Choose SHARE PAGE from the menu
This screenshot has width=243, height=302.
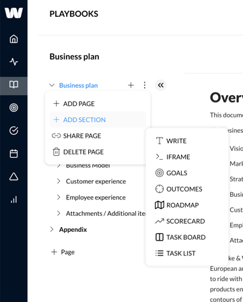click(98, 135)
